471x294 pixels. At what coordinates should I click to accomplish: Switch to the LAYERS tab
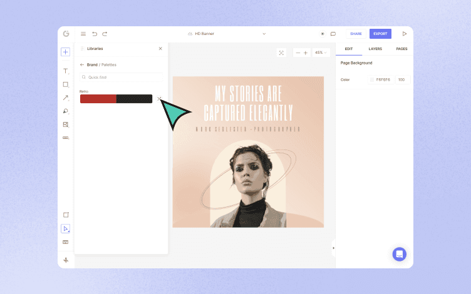(375, 49)
